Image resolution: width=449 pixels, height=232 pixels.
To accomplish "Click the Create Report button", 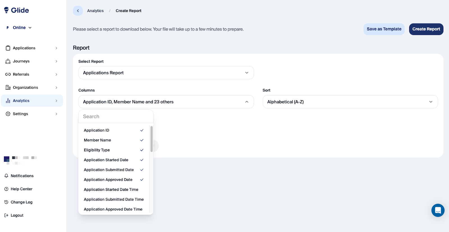I will click(426, 29).
